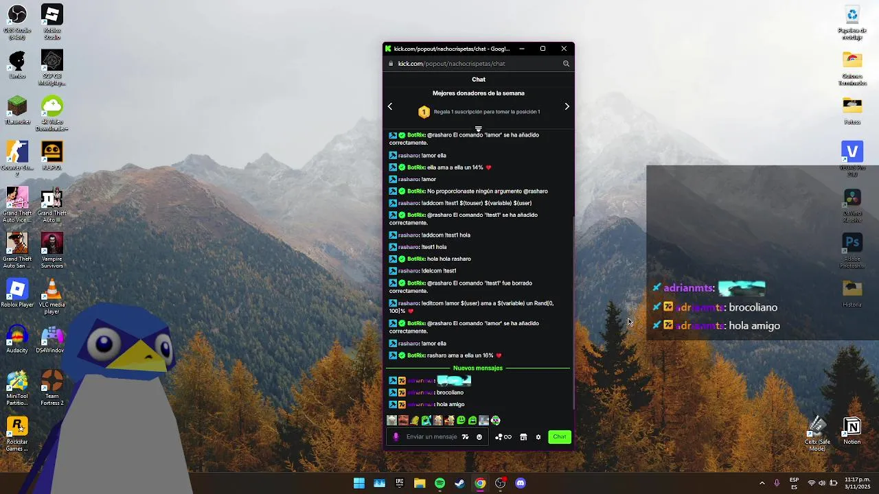Open DaVinci Resolve desktop shortcut
879x494 pixels.
(x=852, y=204)
